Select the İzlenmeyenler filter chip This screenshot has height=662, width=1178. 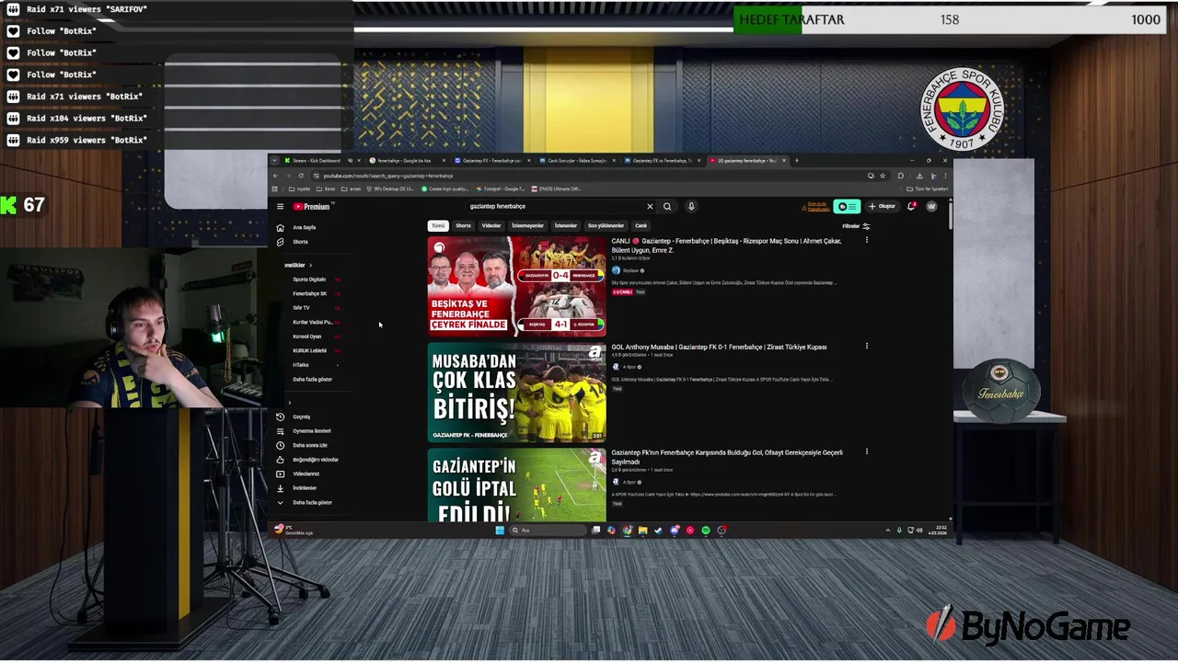tap(527, 225)
